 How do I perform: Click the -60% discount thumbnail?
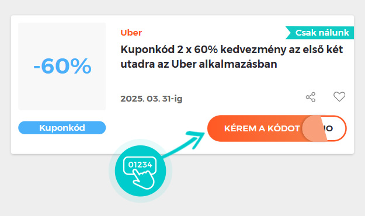pyautogui.click(x=62, y=67)
